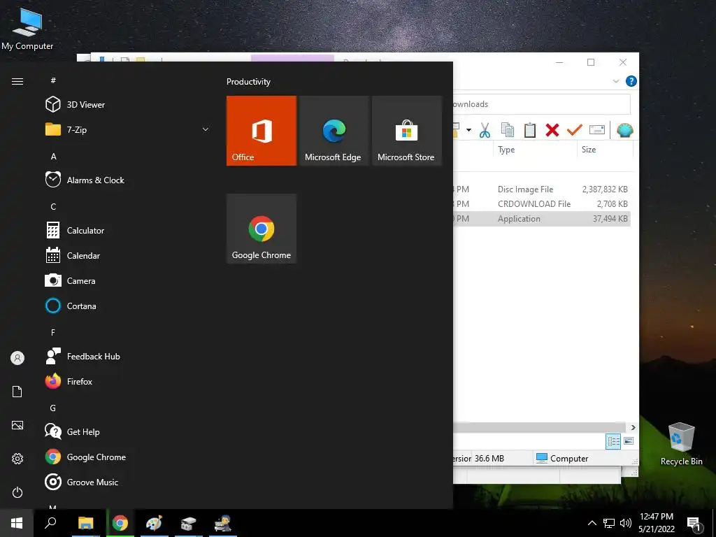716x537 pixels.
Task: Select the Disc Image File row
Action: point(542,189)
